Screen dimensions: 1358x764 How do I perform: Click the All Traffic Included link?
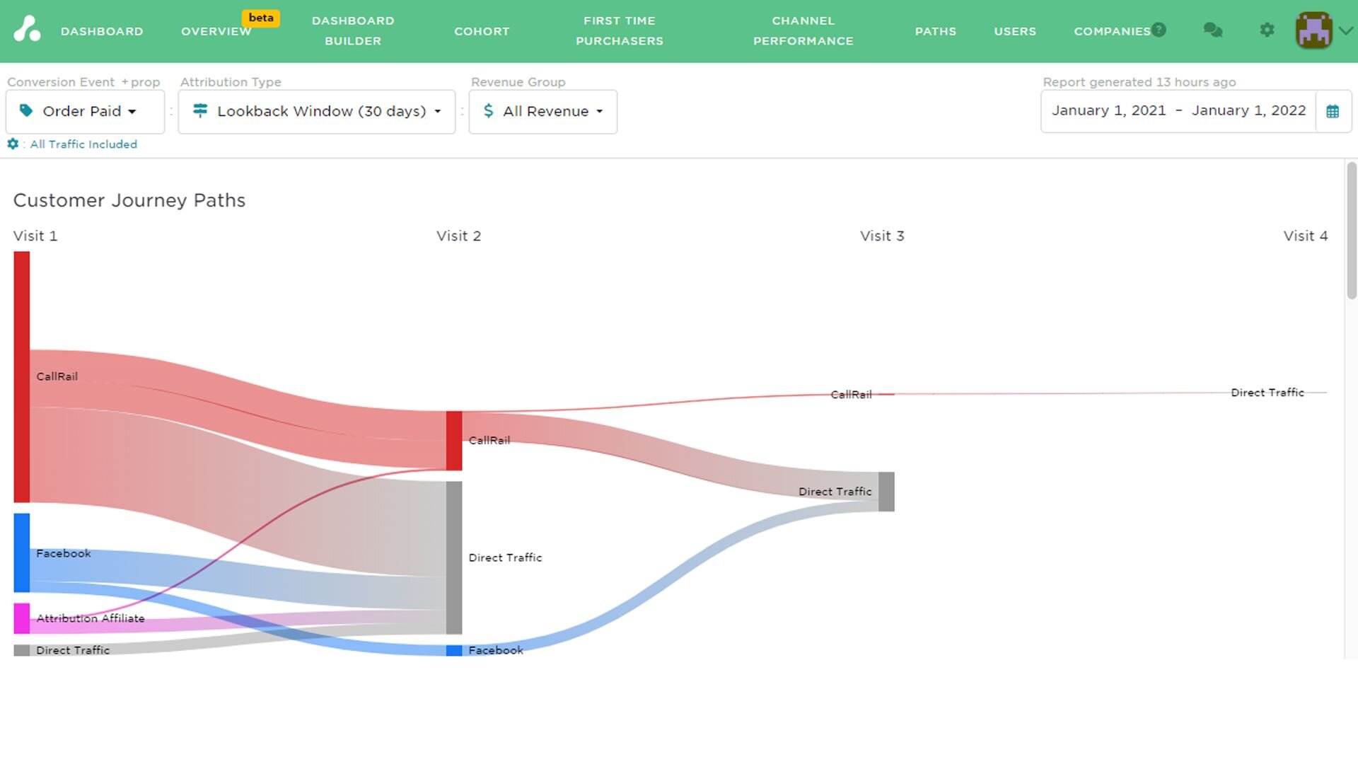point(83,144)
